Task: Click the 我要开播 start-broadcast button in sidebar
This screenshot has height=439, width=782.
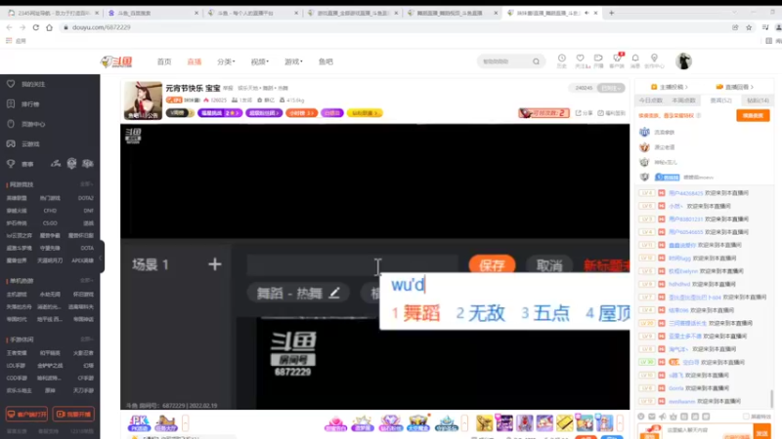Action: 73,414
